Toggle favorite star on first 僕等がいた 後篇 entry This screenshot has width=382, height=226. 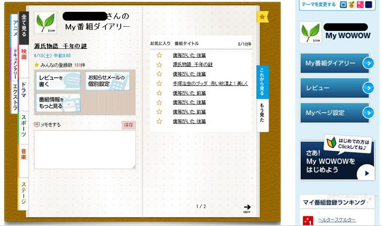[x=159, y=55]
